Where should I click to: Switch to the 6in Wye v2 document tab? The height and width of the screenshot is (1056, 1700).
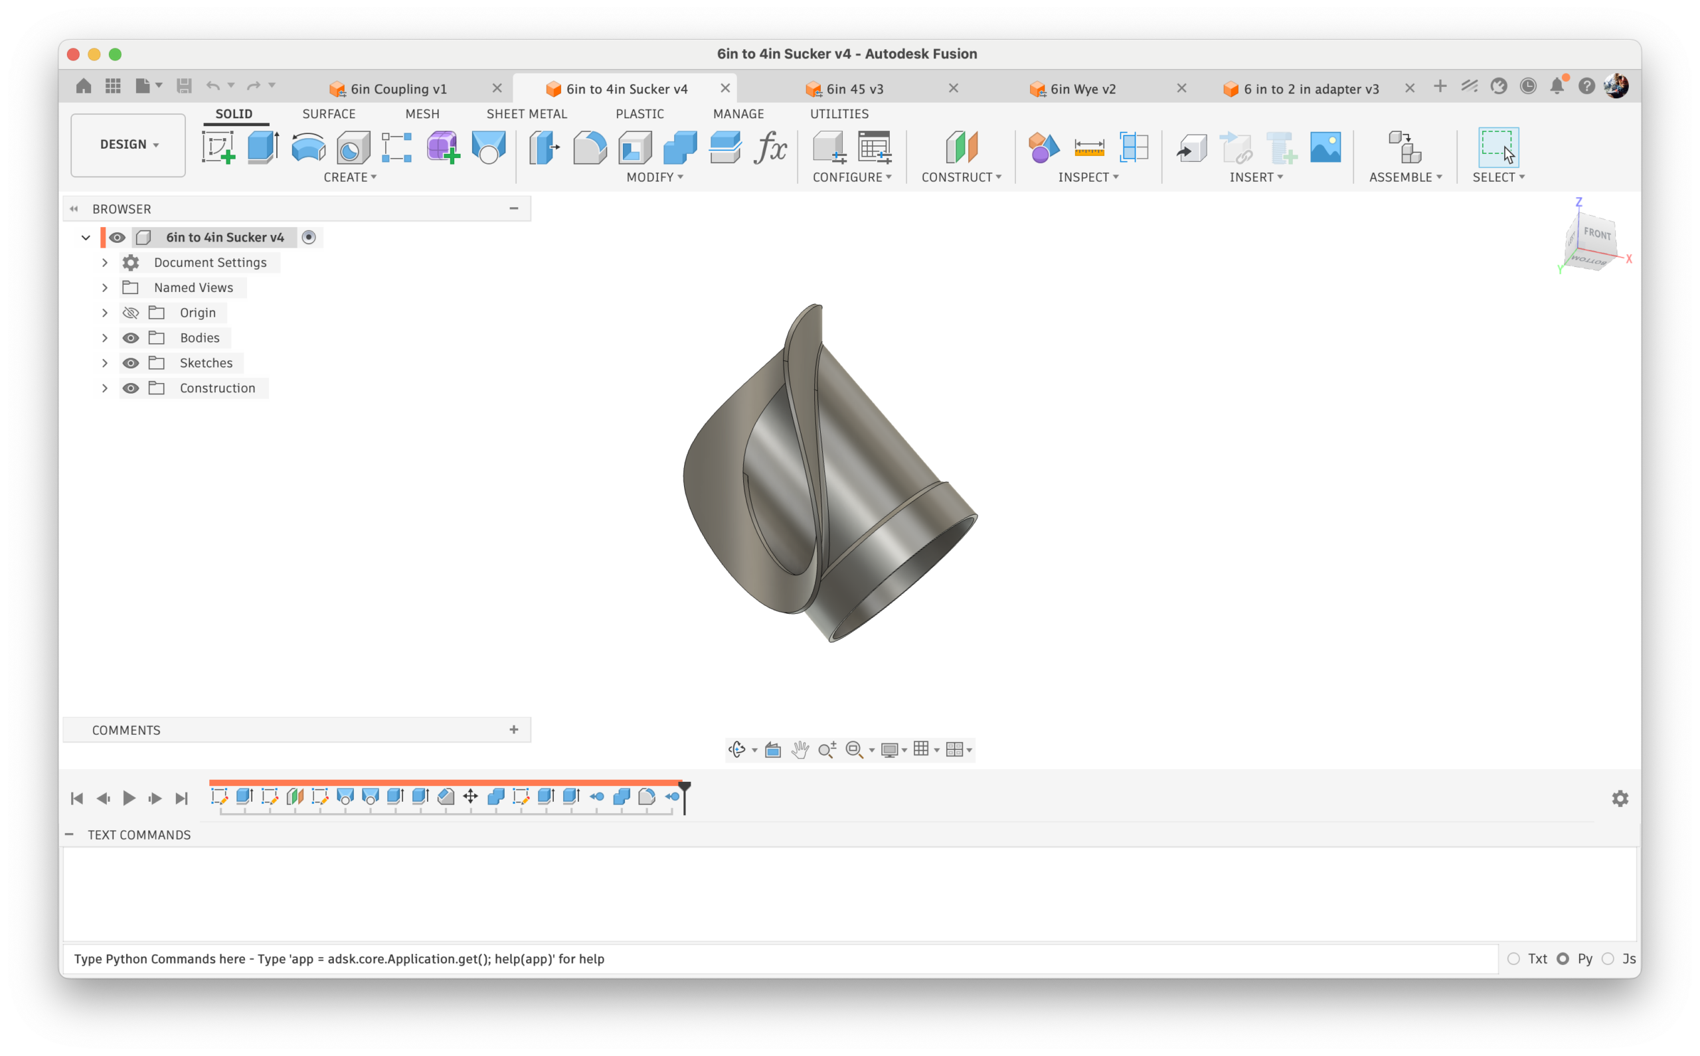pyautogui.click(x=1082, y=89)
